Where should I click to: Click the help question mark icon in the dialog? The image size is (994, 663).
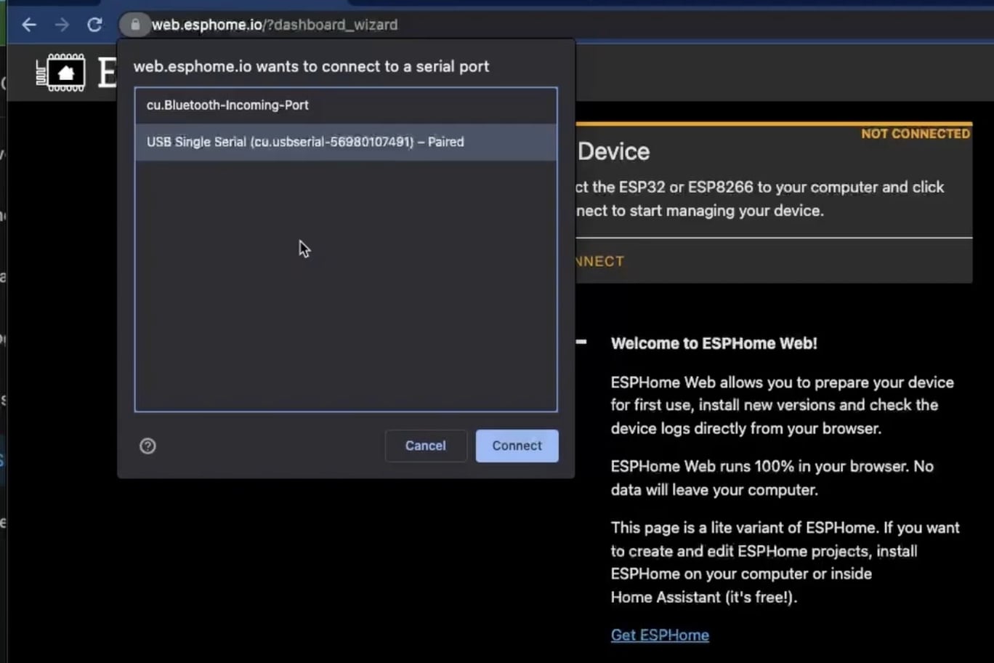tap(148, 446)
